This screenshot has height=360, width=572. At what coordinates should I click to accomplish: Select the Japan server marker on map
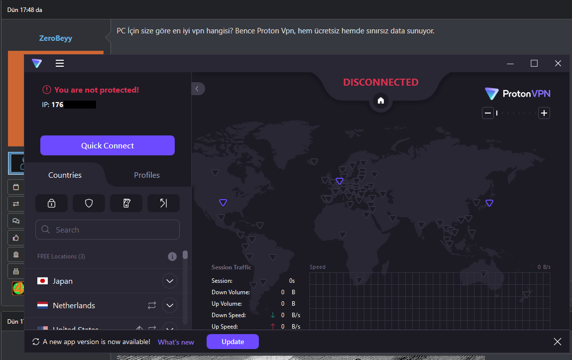click(489, 203)
